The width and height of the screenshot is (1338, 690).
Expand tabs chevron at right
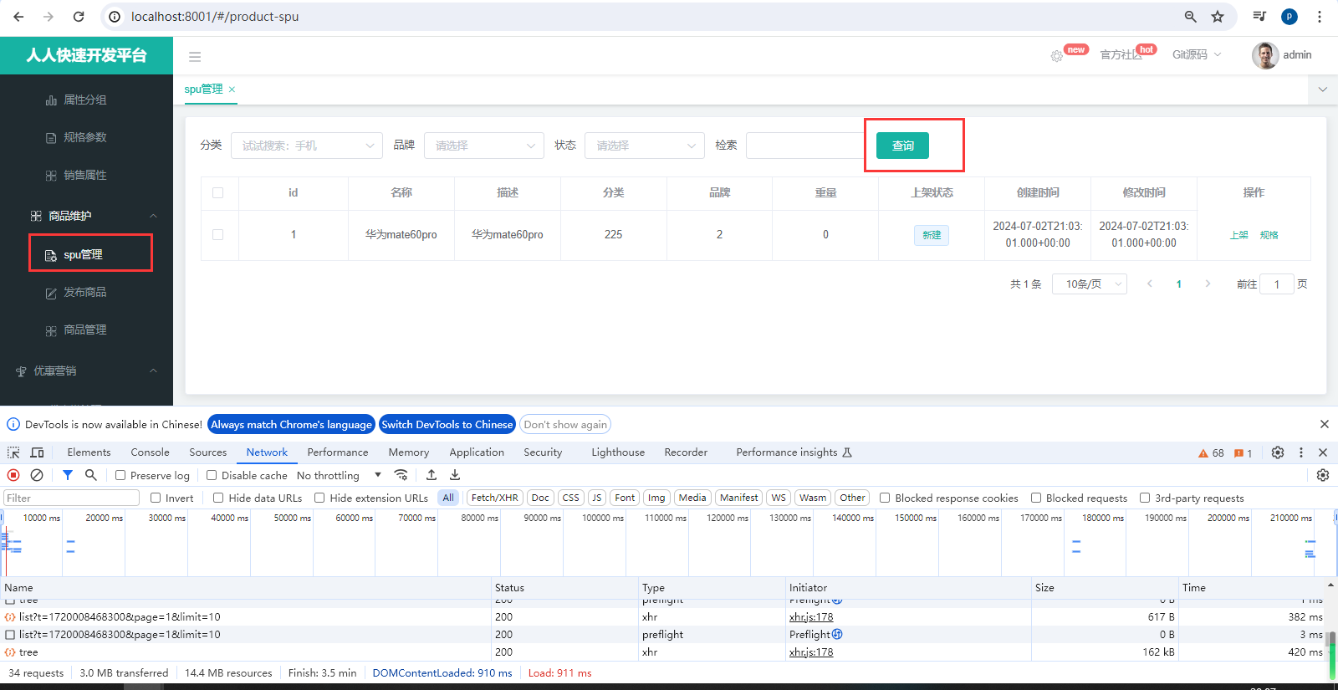(1323, 89)
